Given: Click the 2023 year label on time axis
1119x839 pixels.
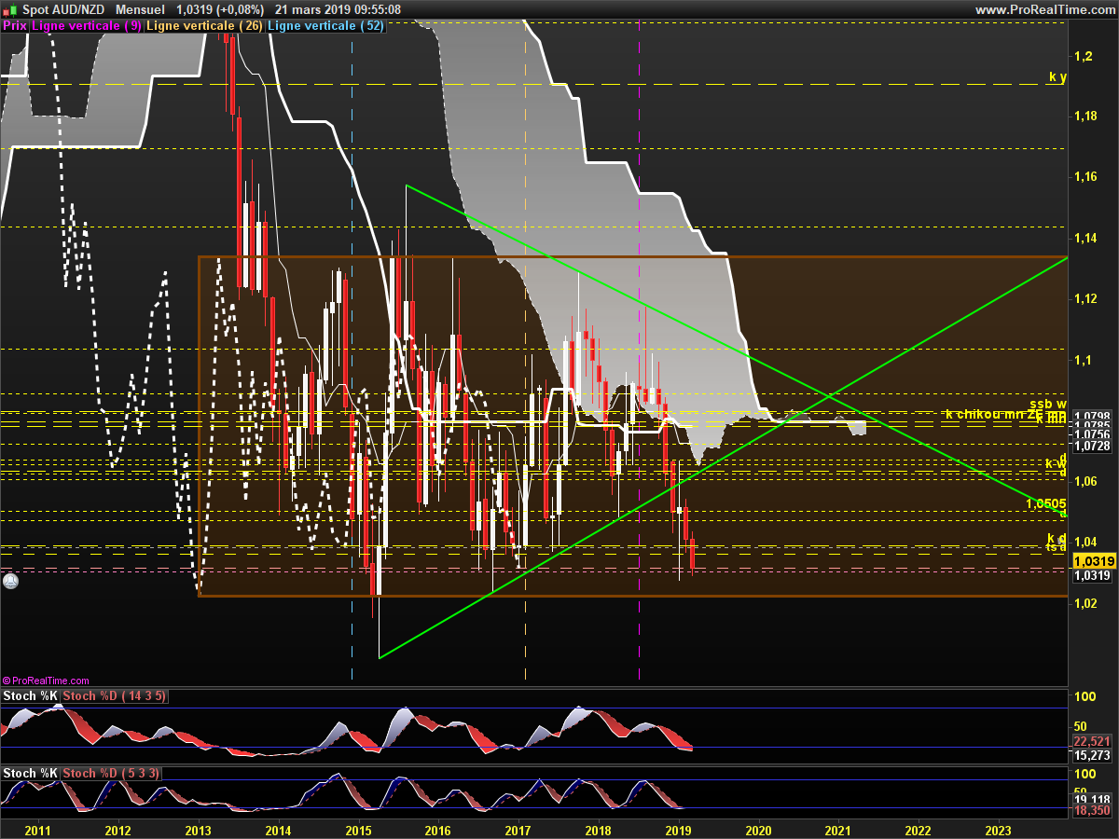Looking at the screenshot, I should (999, 830).
